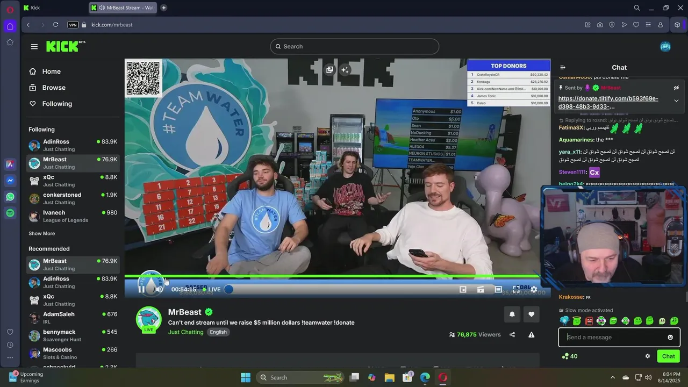Open the Kick hamburger menu
This screenshot has height=387, width=688.
click(x=34, y=47)
